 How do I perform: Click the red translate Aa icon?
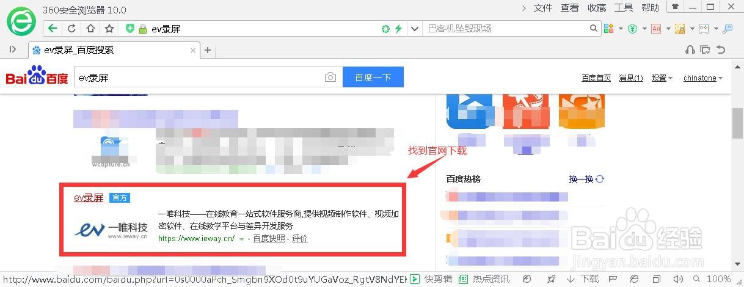pos(656,28)
